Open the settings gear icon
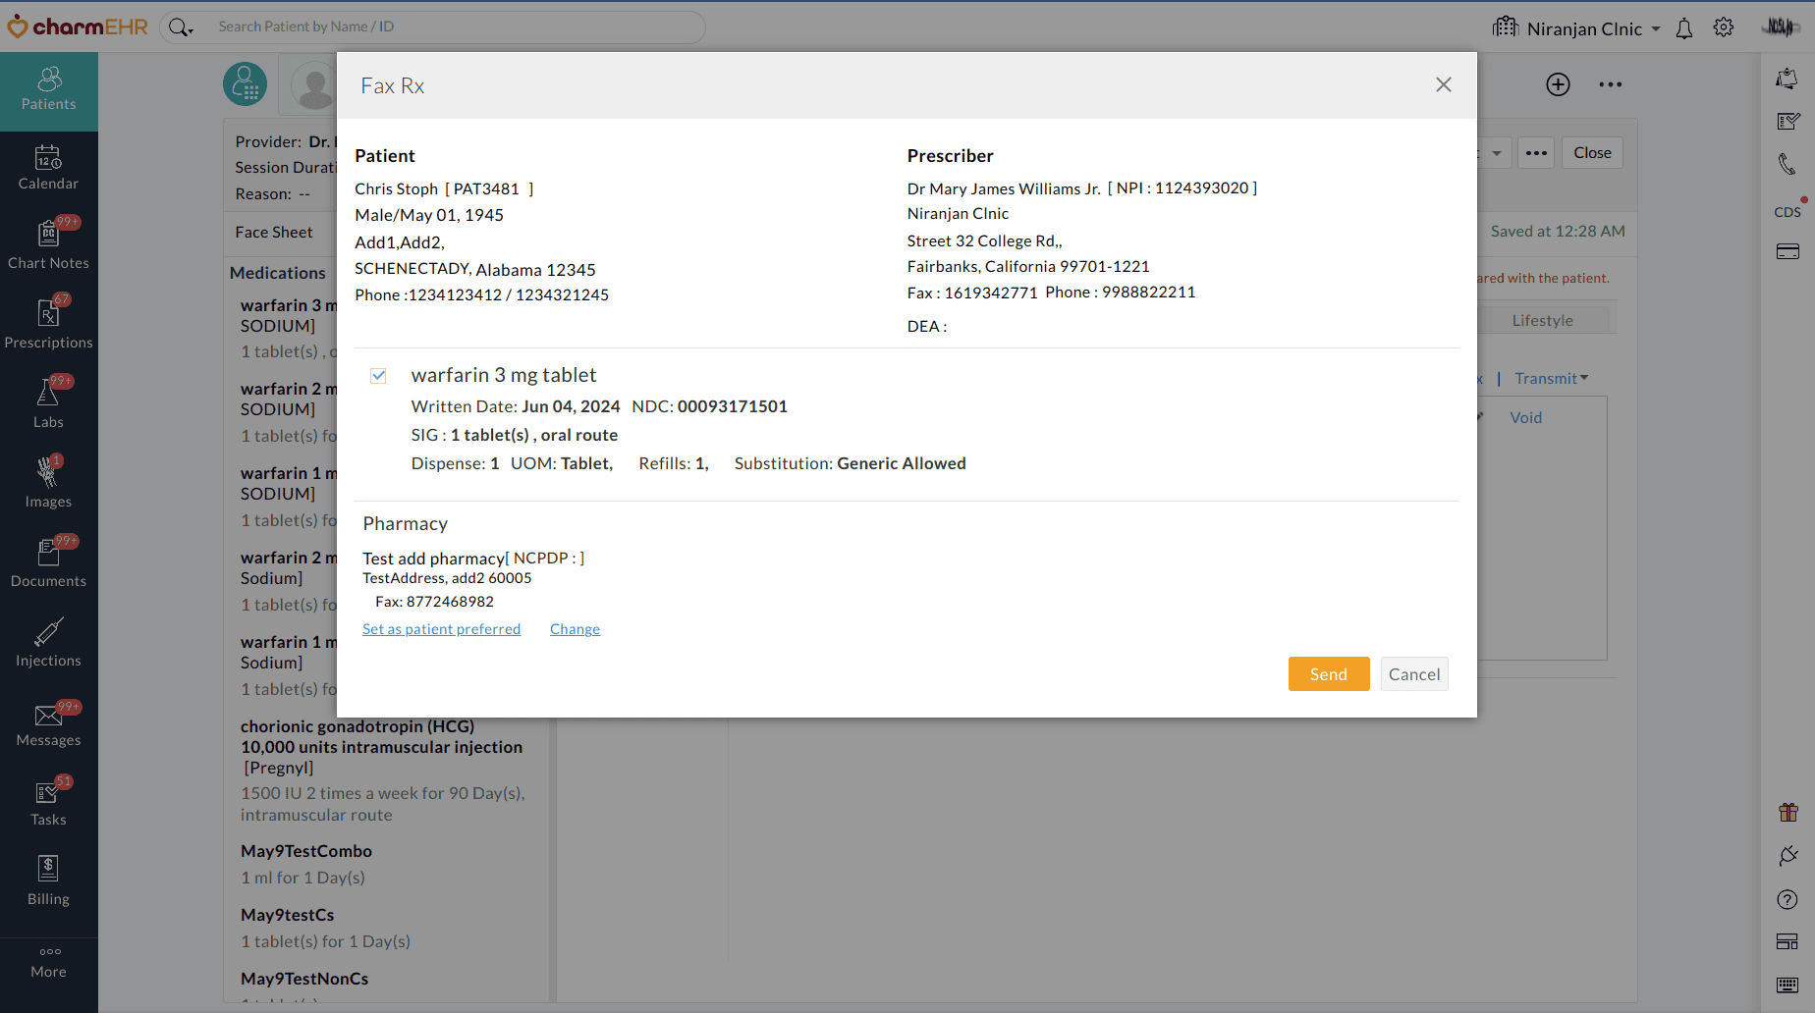 pos(1724,28)
